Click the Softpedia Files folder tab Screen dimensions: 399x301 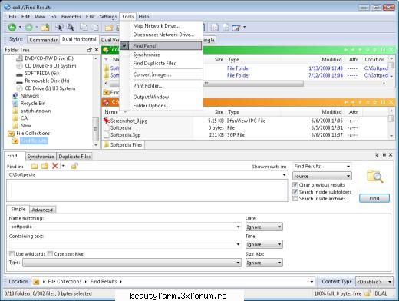tap(124, 145)
